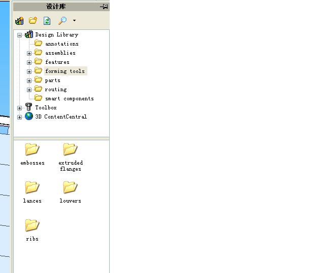
Task: Click the extruded flanges label text
Action: [x=71, y=166]
